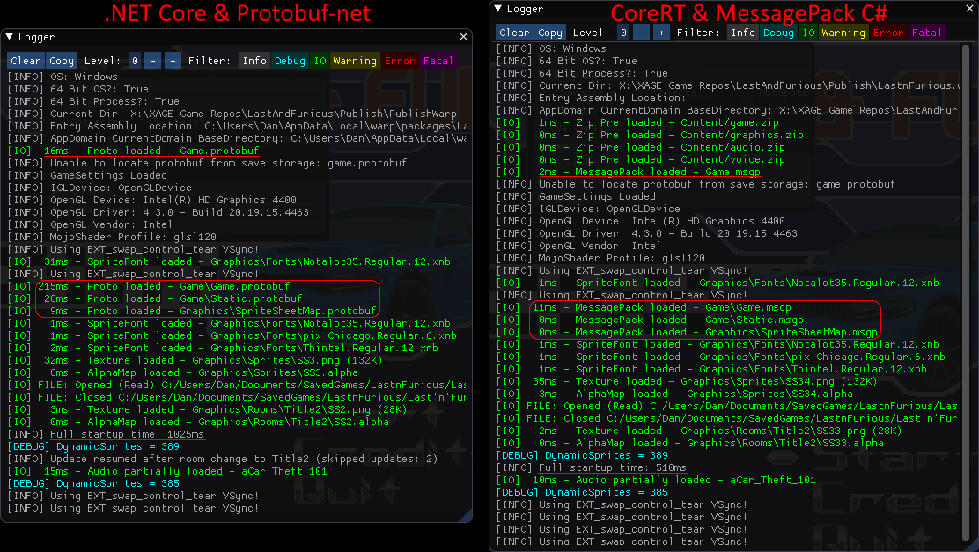Click Copy in the right Logger
This screenshot has height=552, width=979.
coord(550,33)
